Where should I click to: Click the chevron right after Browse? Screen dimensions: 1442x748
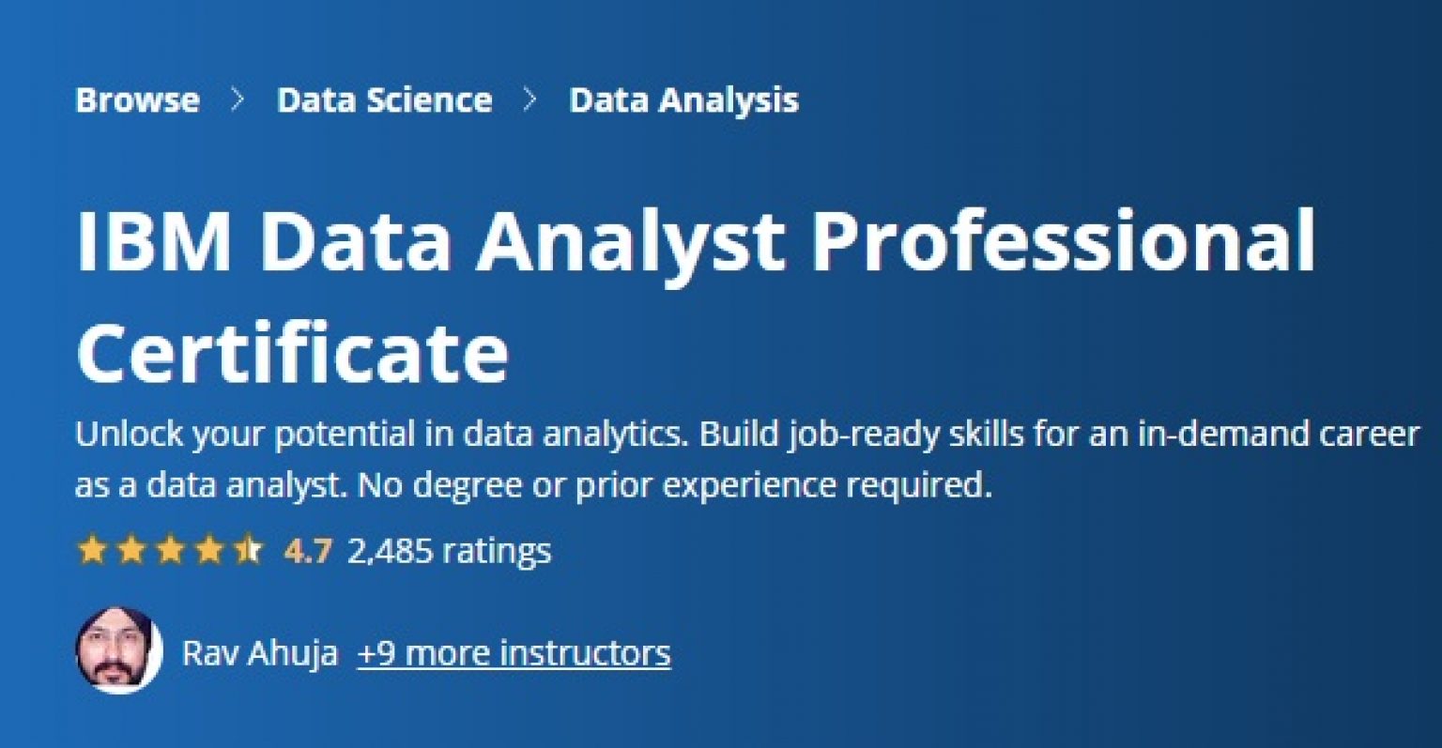[238, 99]
